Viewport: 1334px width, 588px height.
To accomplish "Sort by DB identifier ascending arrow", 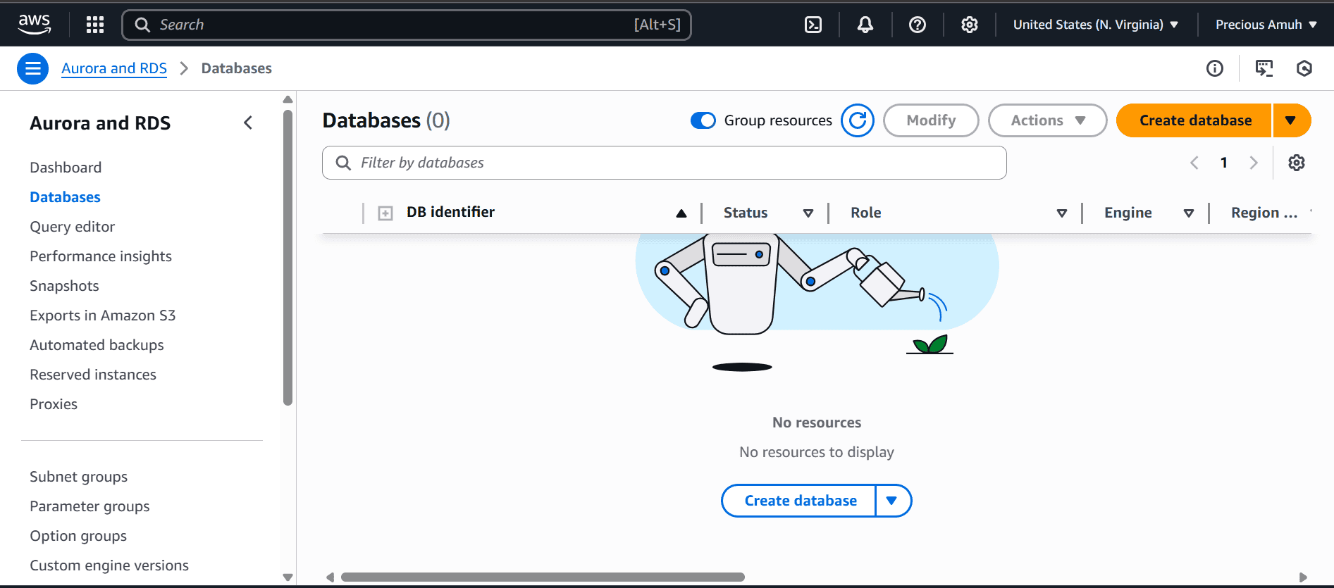I will [x=681, y=213].
